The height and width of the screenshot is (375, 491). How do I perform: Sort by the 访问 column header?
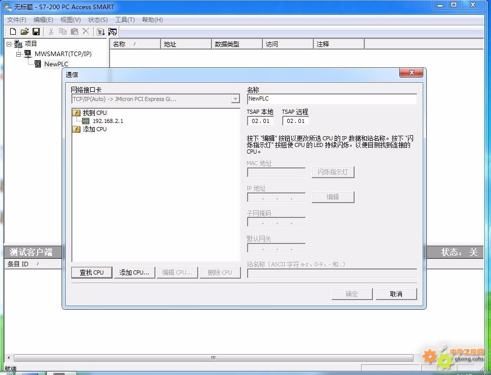(288, 44)
